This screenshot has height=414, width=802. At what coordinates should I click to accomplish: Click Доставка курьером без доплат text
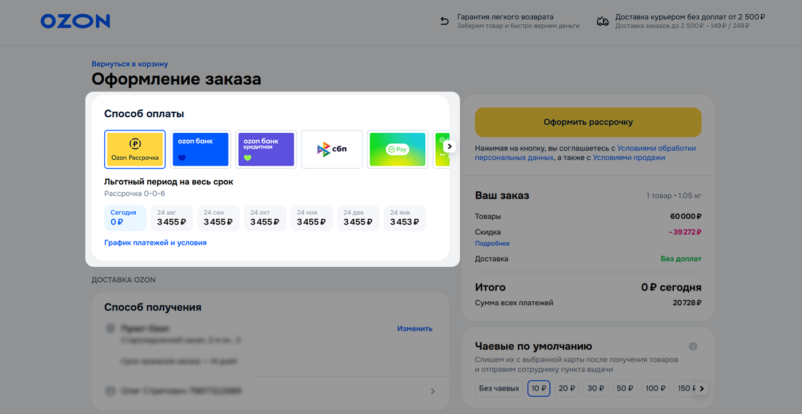pos(690,17)
